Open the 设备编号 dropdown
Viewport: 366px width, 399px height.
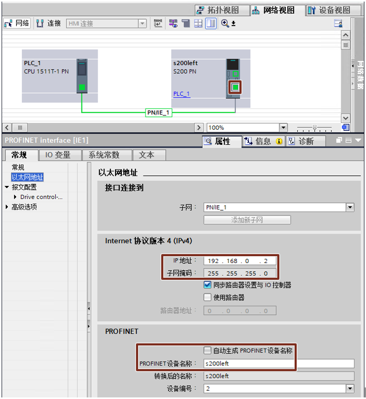click(x=350, y=388)
